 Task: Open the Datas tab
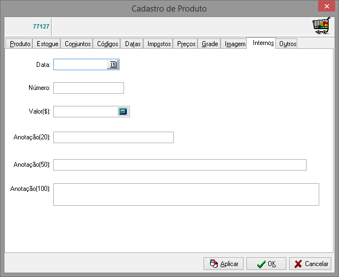coord(133,44)
